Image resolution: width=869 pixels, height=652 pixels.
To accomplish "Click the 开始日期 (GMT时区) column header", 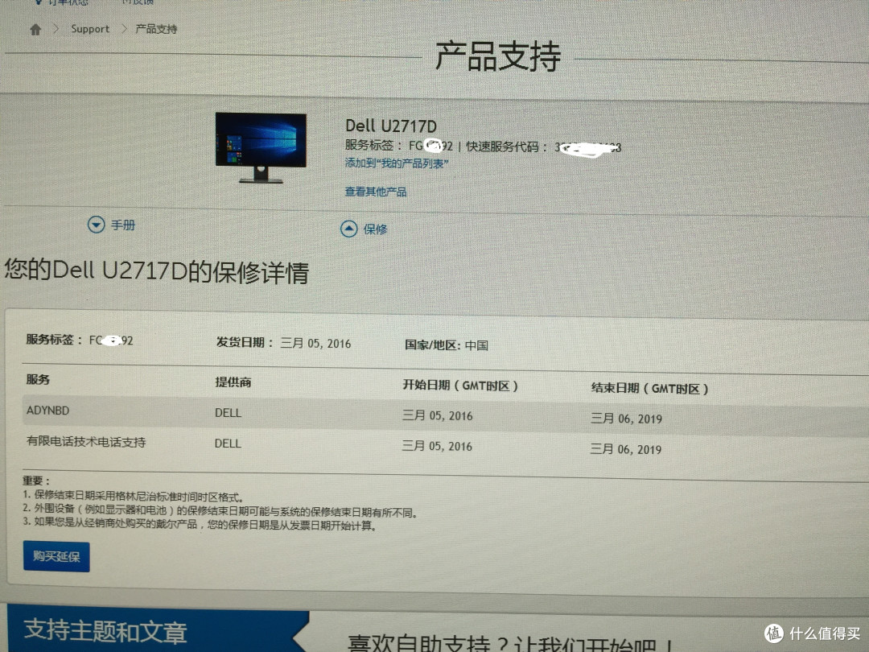I will (460, 386).
